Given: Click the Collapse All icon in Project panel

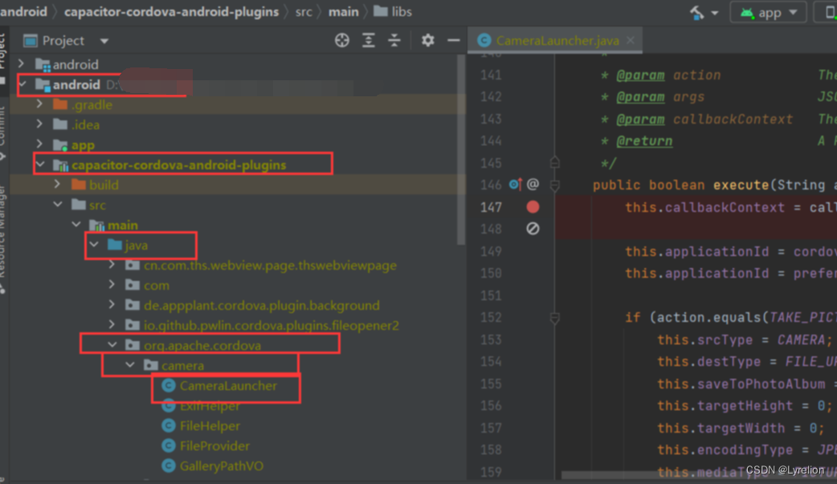Looking at the screenshot, I should [x=394, y=41].
